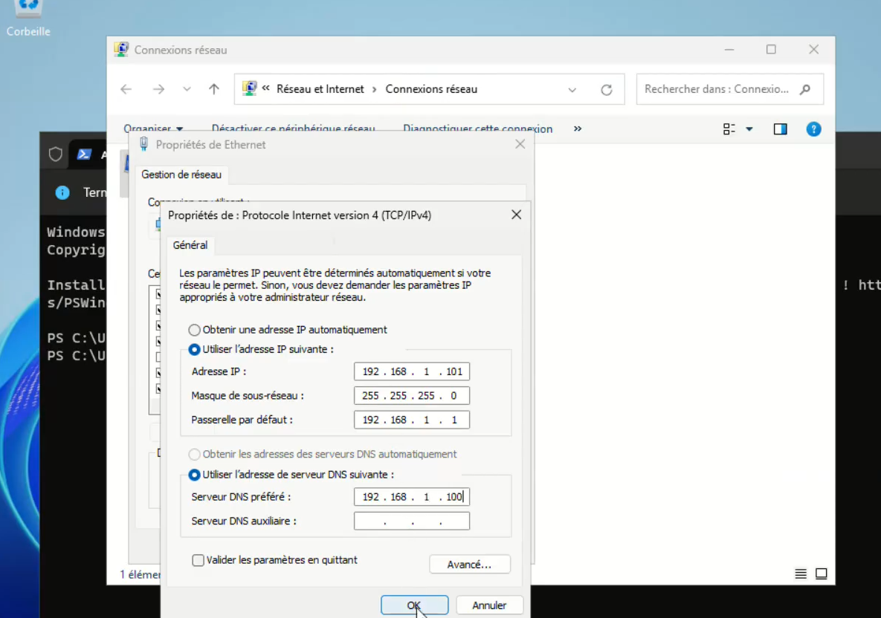Click the chevron for more toolbar commands

(x=577, y=128)
